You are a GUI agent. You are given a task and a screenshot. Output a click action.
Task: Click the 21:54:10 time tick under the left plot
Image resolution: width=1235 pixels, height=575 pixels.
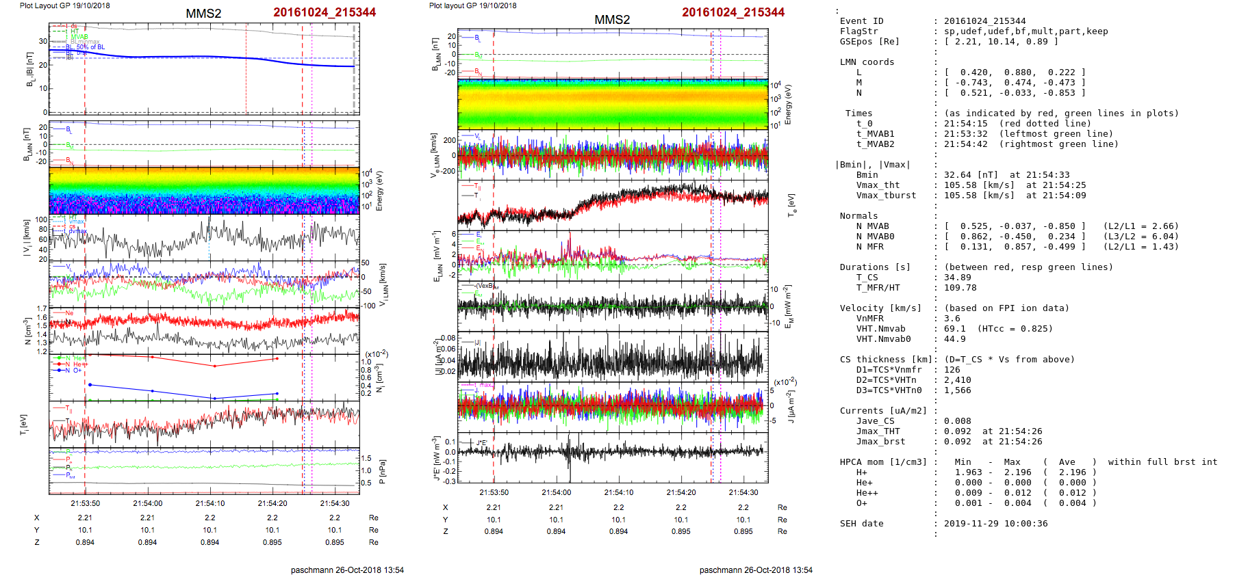pyautogui.click(x=209, y=503)
